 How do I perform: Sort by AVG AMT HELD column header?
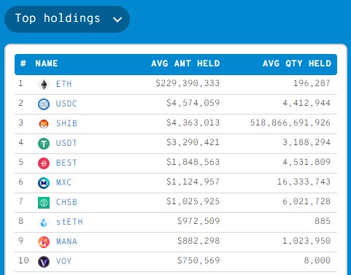pyautogui.click(x=185, y=63)
